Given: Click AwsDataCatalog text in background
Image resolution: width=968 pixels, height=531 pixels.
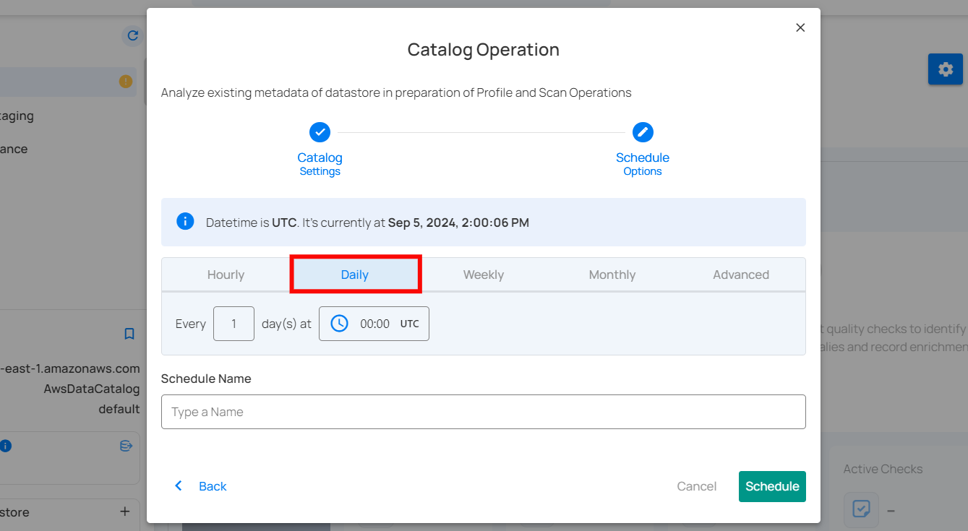Looking at the screenshot, I should coord(92,389).
